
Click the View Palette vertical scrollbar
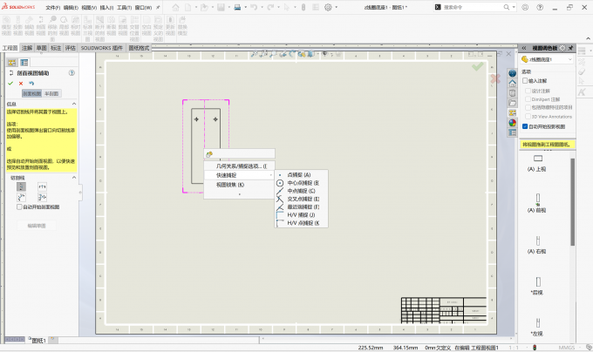coord(573,202)
